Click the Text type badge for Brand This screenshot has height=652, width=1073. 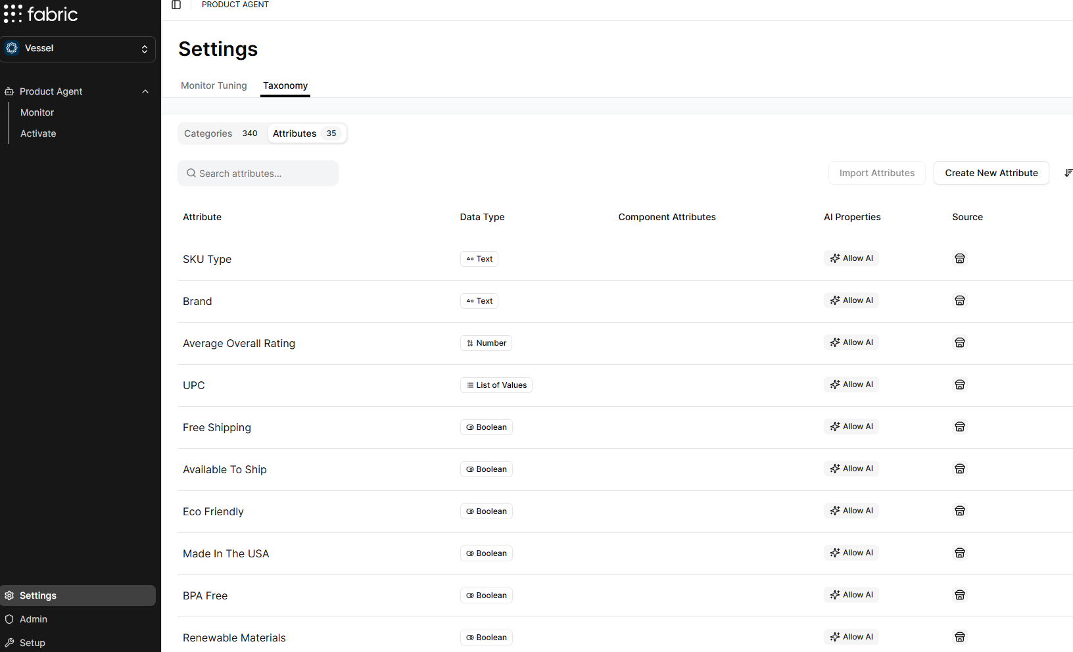479,301
